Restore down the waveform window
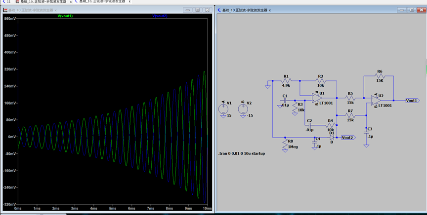The image size is (427, 215). (x=197, y=10)
